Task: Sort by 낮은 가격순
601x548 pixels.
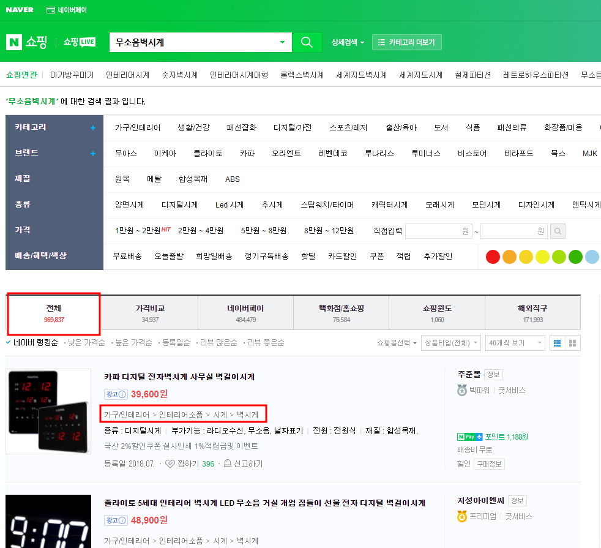Action: 86,342
